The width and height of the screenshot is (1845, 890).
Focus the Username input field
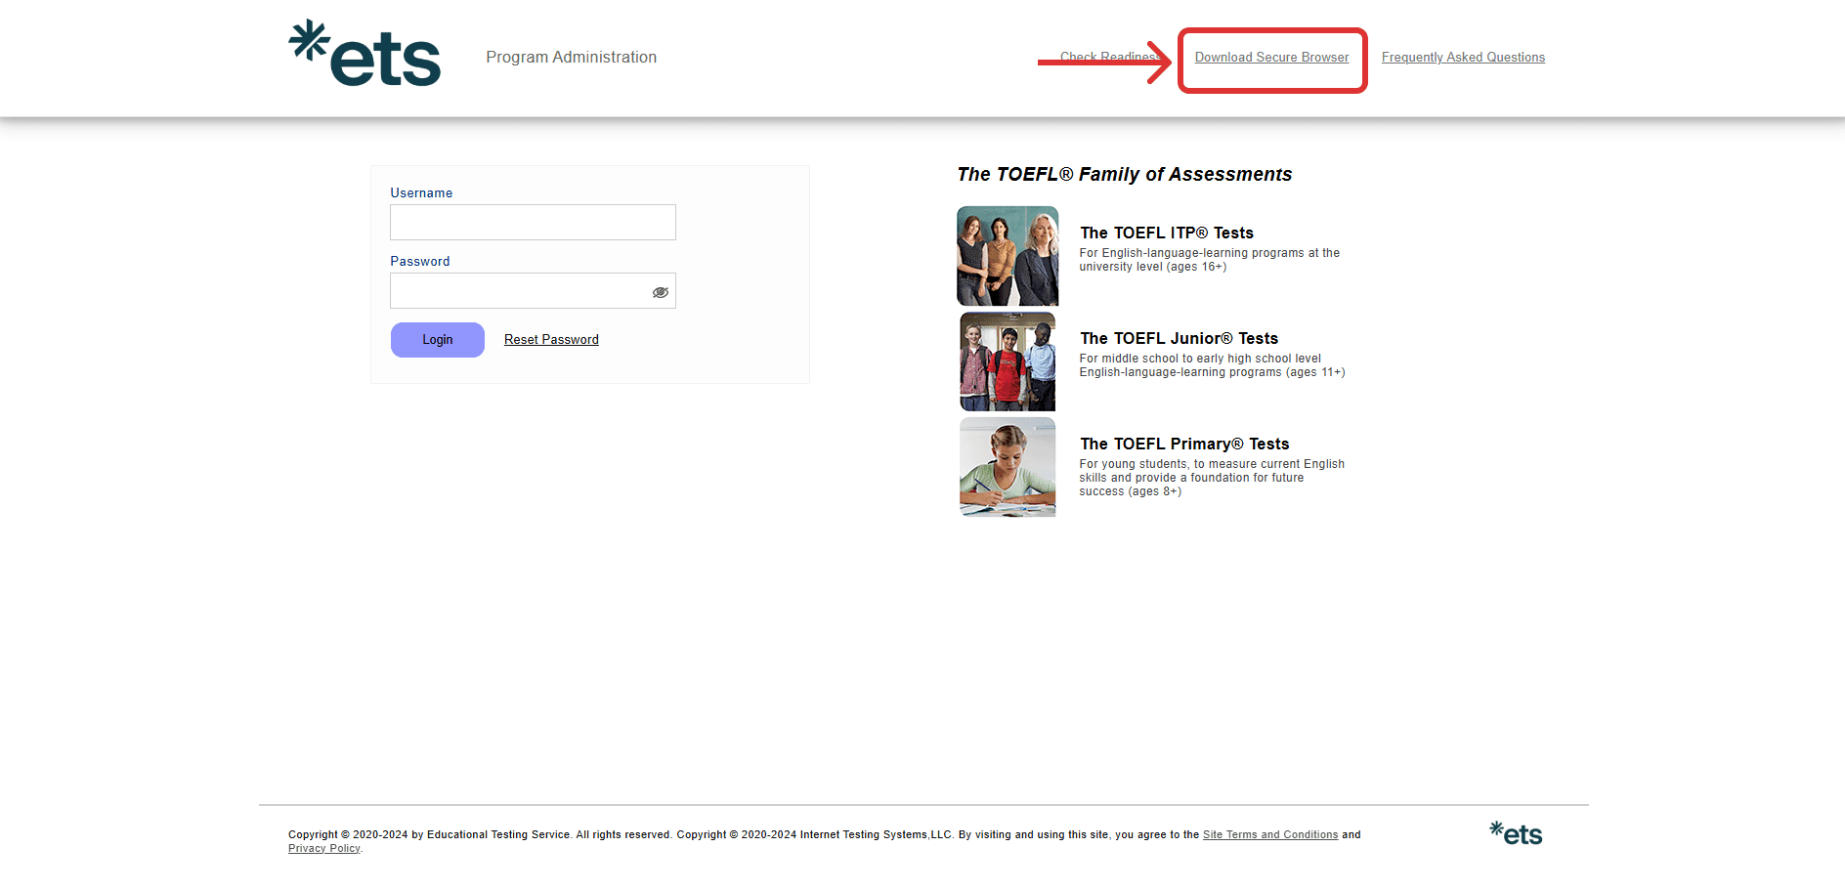point(533,223)
